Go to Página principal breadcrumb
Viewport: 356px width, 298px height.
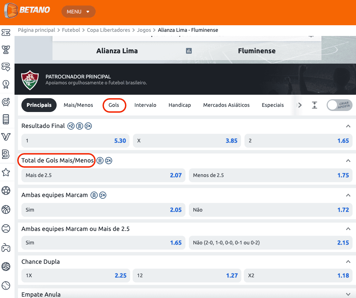37,30
